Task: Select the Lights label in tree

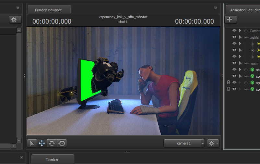Action: point(254,37)
